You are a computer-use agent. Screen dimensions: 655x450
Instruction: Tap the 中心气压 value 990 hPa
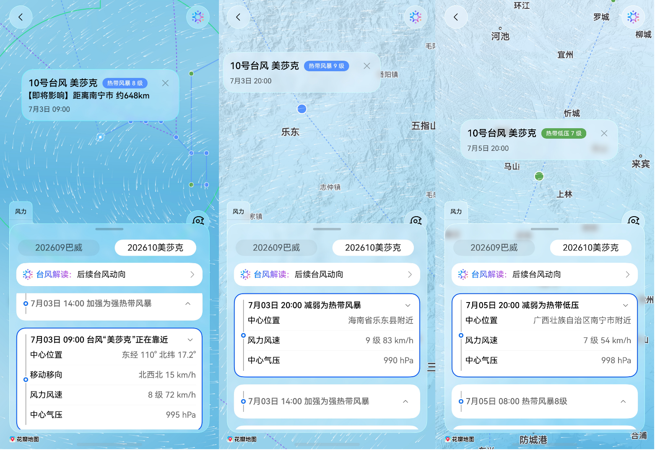tap(398, 360)
